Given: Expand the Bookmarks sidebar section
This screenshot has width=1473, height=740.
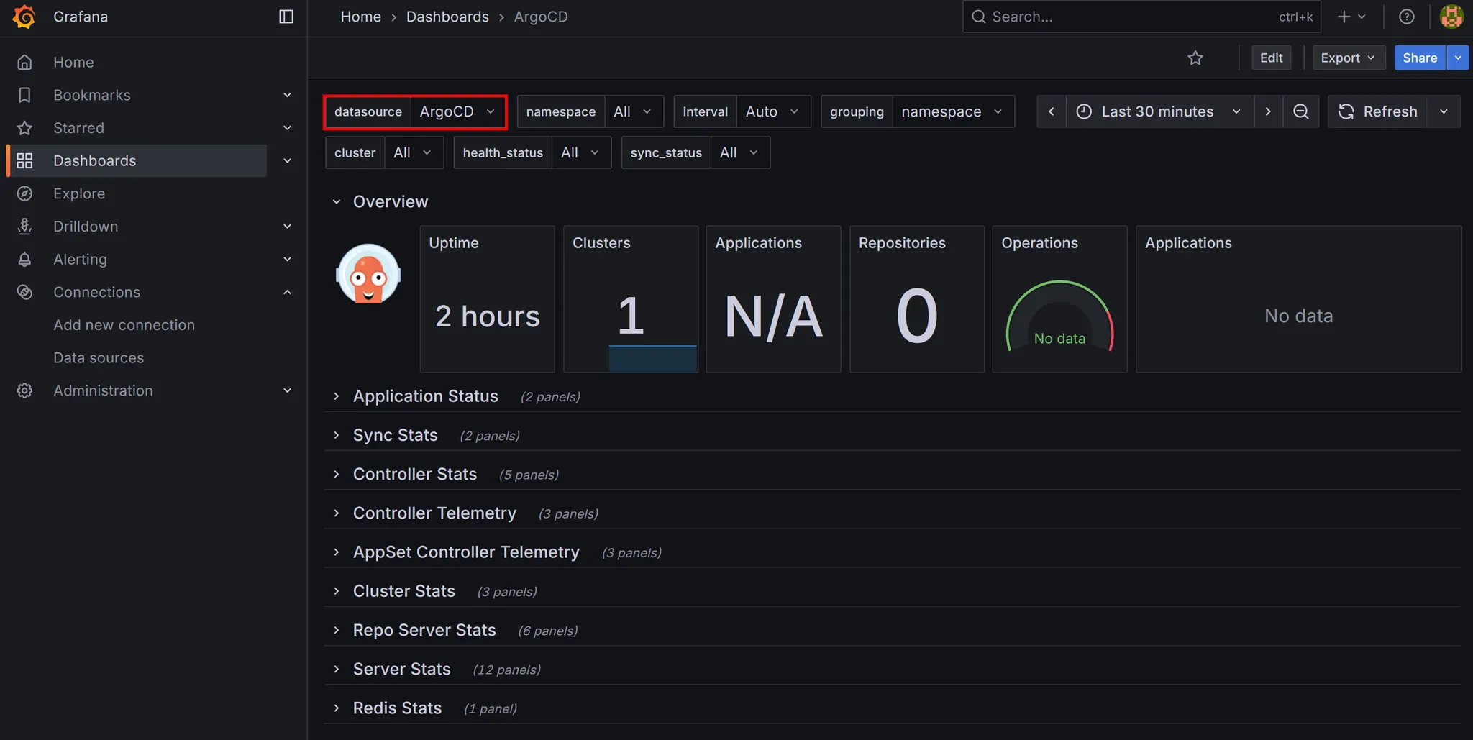Looking at the screenshot, I should point(287,95).
